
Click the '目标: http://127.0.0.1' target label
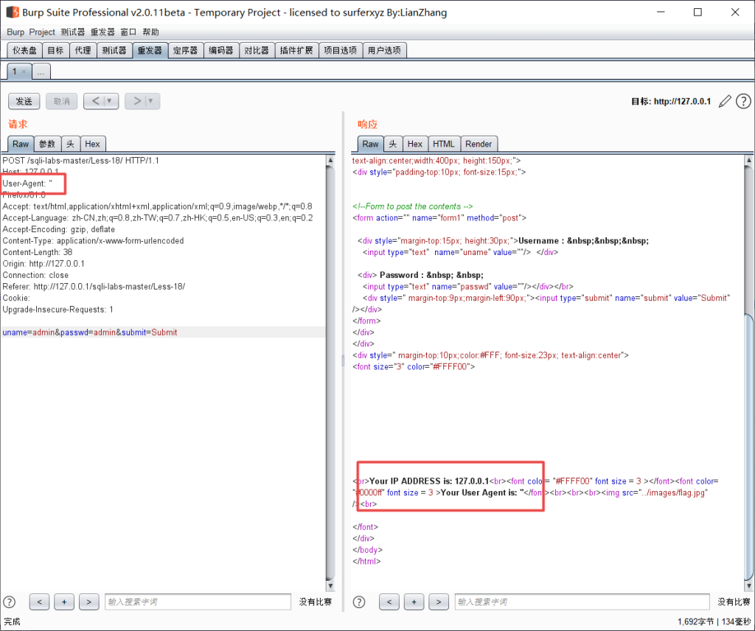pos(671,102)
